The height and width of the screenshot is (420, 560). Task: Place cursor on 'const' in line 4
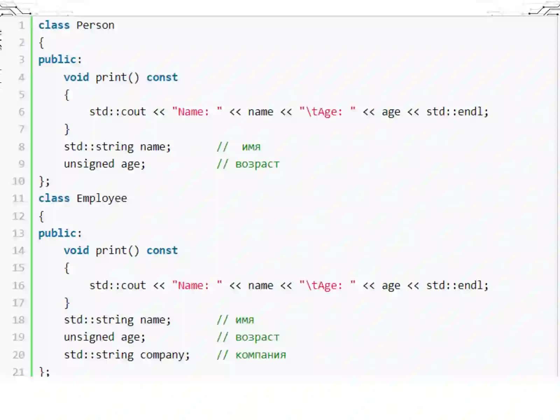[x=162, y=77]
